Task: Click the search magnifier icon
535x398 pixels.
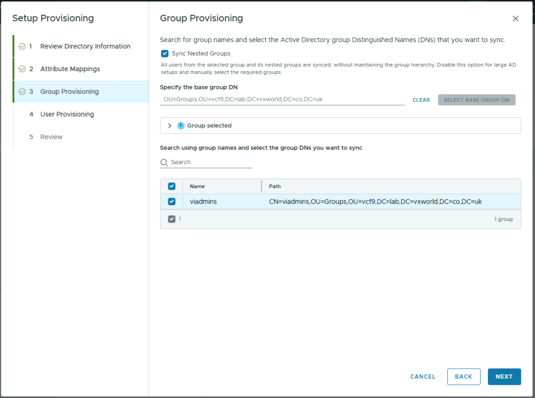Action: 164,162
